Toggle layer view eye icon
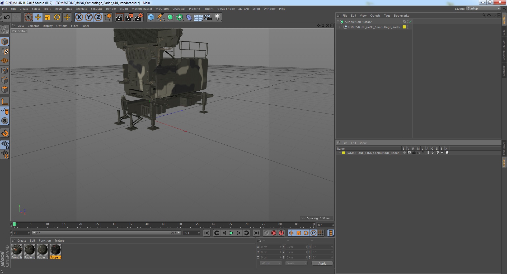Viewport: 507px width, 274px height. 409,153
